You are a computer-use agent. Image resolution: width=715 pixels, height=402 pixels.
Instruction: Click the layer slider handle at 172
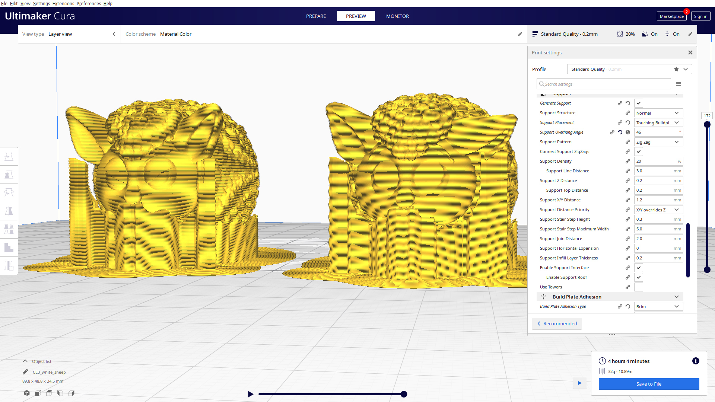point(707,124)
